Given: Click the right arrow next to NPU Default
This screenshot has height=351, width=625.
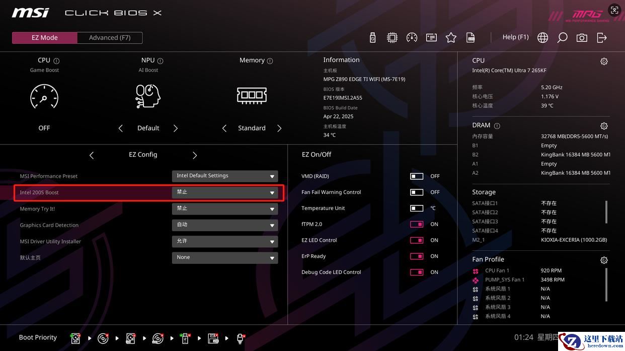Looking at the screenshot, I should [x=176, y=128].
